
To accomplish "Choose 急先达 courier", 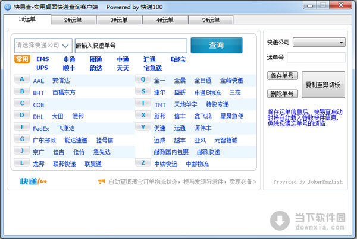I will click(x=102, y=152).
